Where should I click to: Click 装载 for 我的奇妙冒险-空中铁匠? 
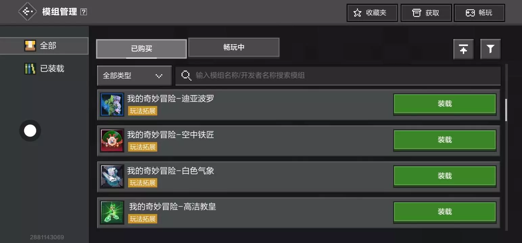445,140
